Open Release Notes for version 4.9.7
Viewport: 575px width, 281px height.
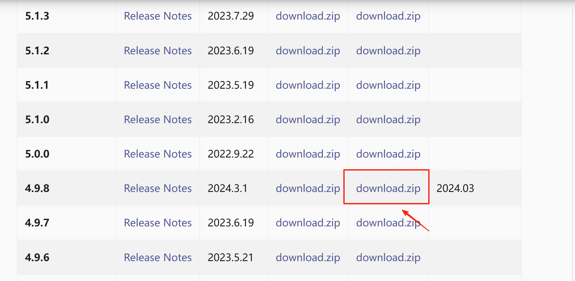pos(158,223)
